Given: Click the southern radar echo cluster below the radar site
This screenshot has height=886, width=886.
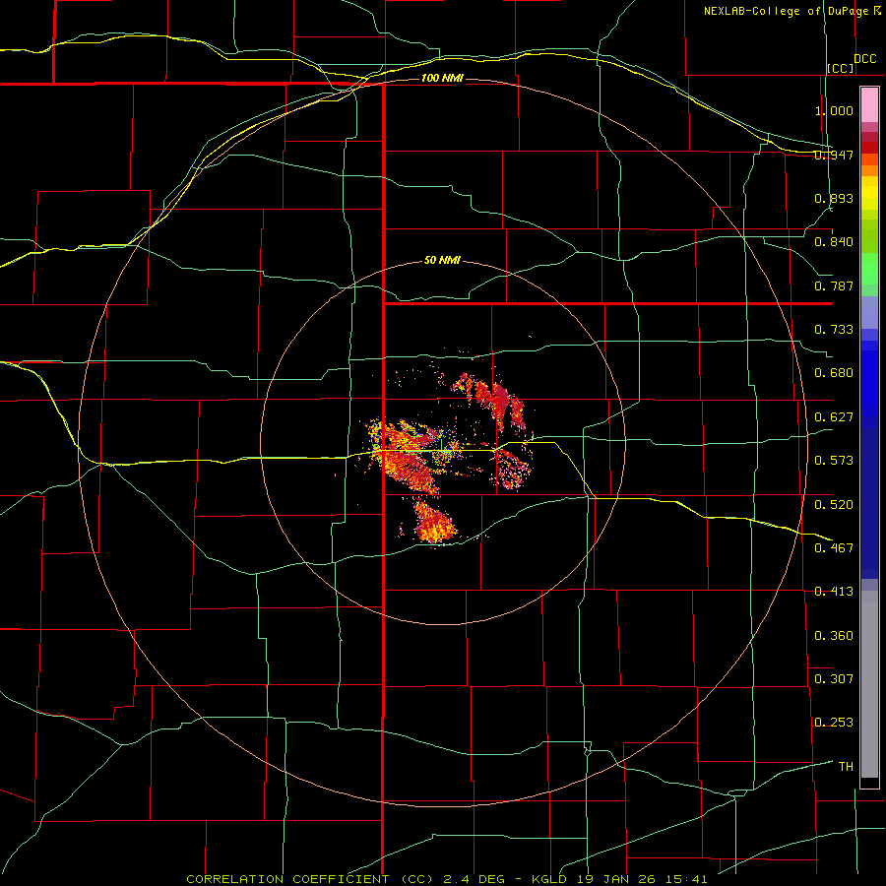Looking at the screenshot, I should 434,522.
